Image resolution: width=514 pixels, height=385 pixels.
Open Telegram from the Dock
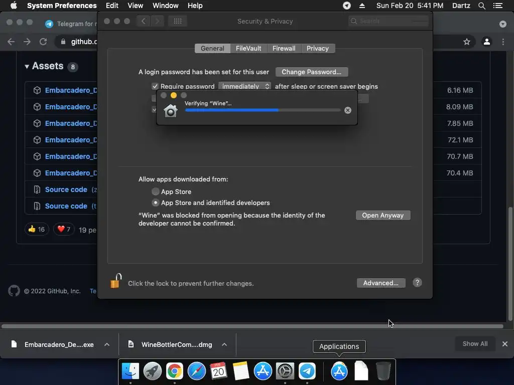[307, 371]
